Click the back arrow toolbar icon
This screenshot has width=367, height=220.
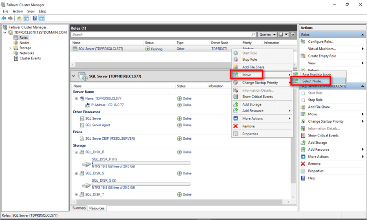point(4,18)
